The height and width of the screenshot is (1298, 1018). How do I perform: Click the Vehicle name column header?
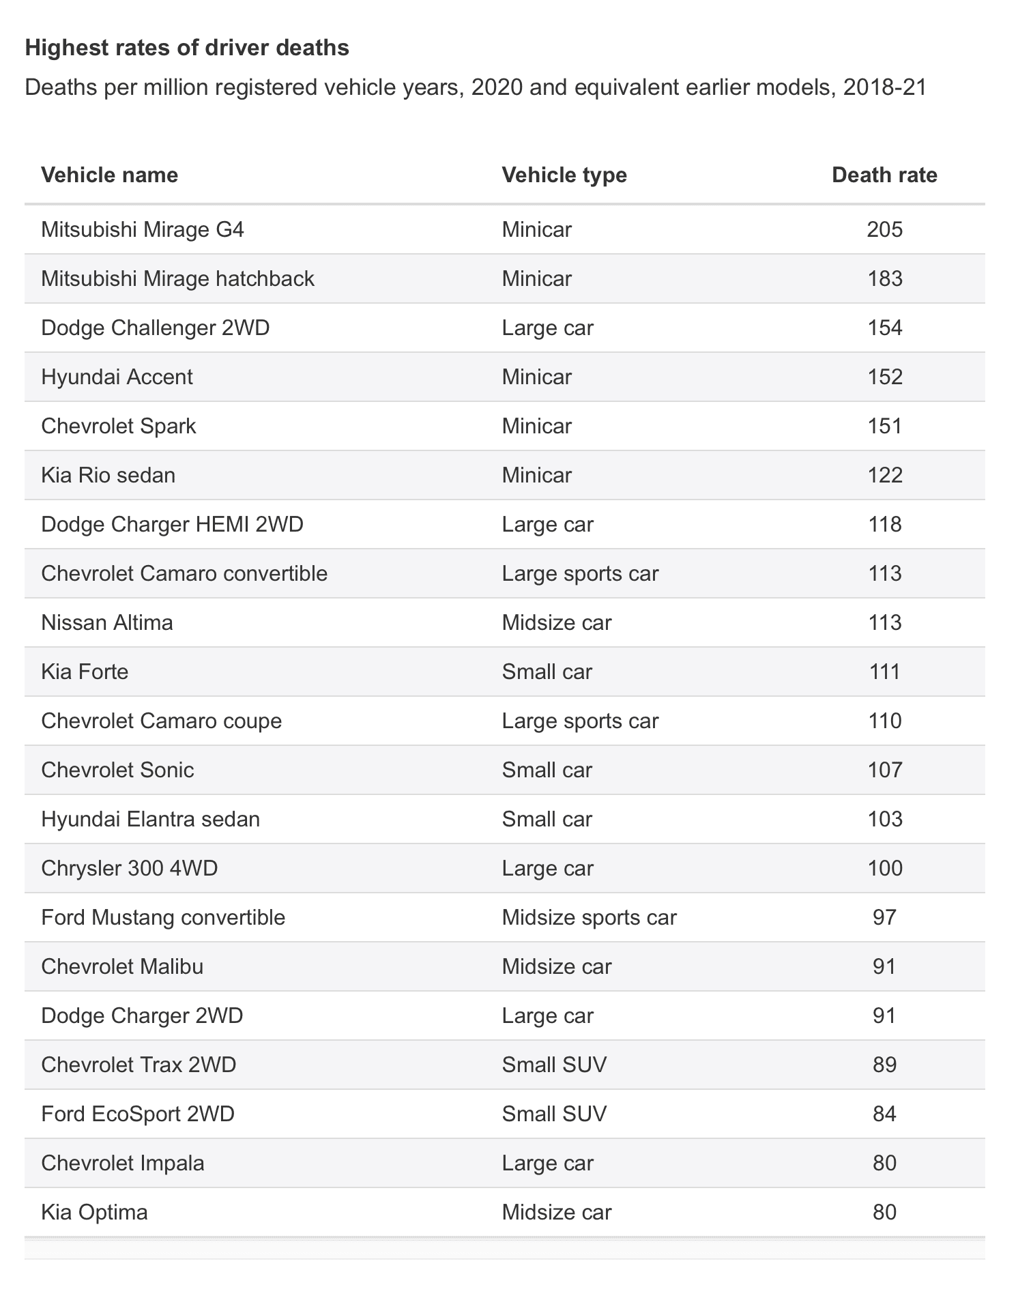pos(109,175)
